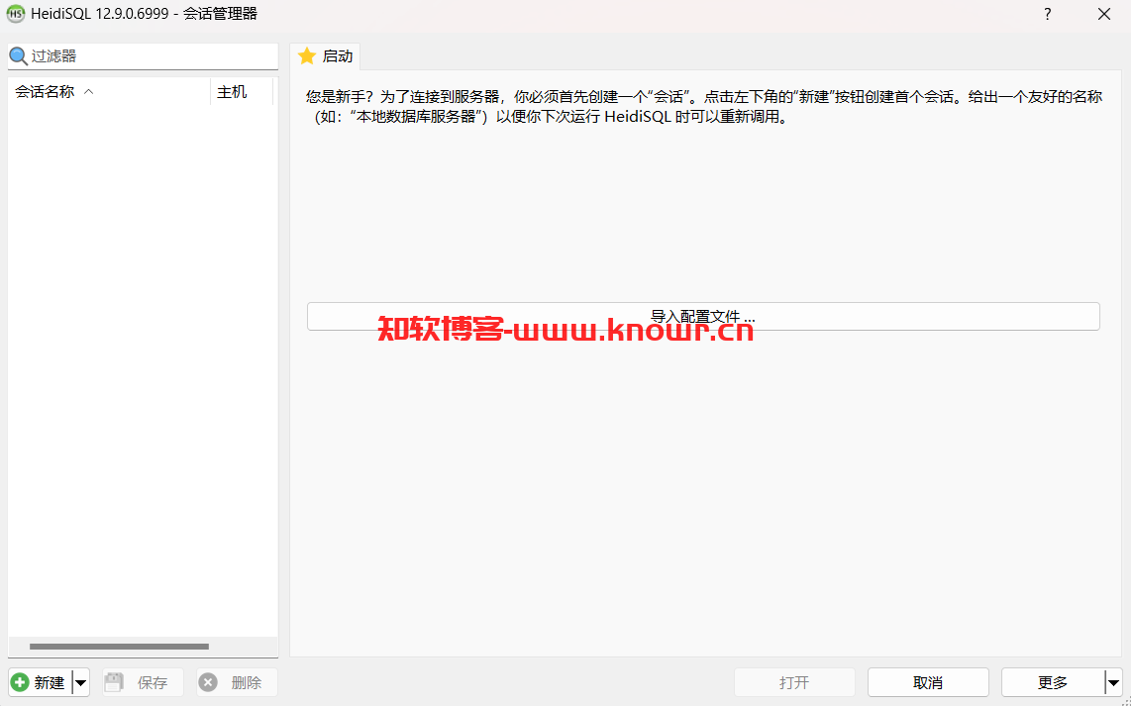Click the 主机 column header
Image resolution: width=1131 pixels, height=706 pixels.
[242, 91]
